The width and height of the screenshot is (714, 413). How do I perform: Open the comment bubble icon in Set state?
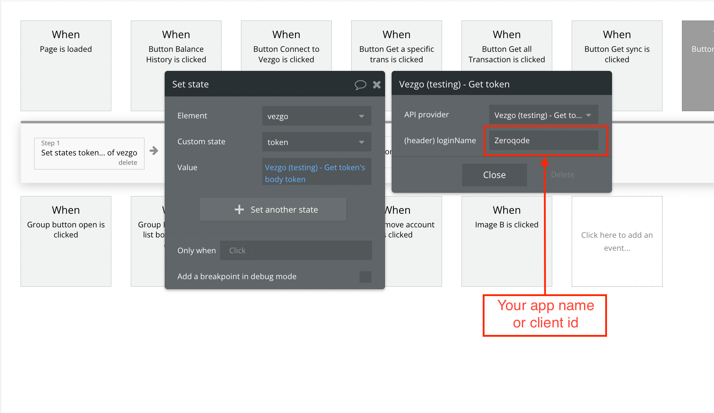tap(360, 85)
